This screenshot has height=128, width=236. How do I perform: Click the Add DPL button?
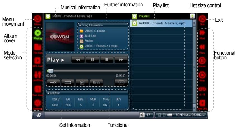pos(202,103)
